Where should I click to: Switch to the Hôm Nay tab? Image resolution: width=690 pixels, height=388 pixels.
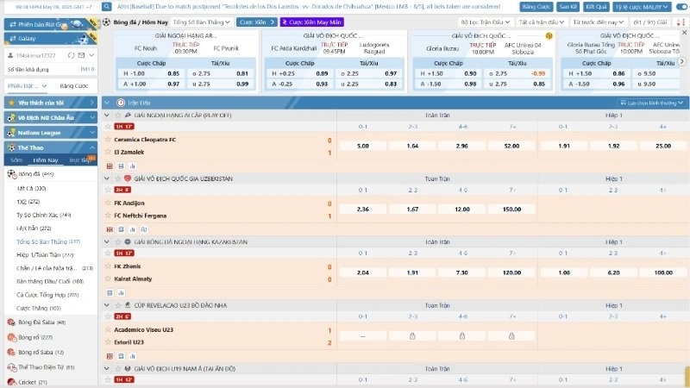(x=45, y=160)
